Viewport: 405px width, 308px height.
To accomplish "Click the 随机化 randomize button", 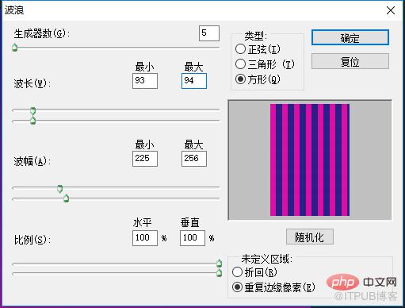I will coord(310,237).
